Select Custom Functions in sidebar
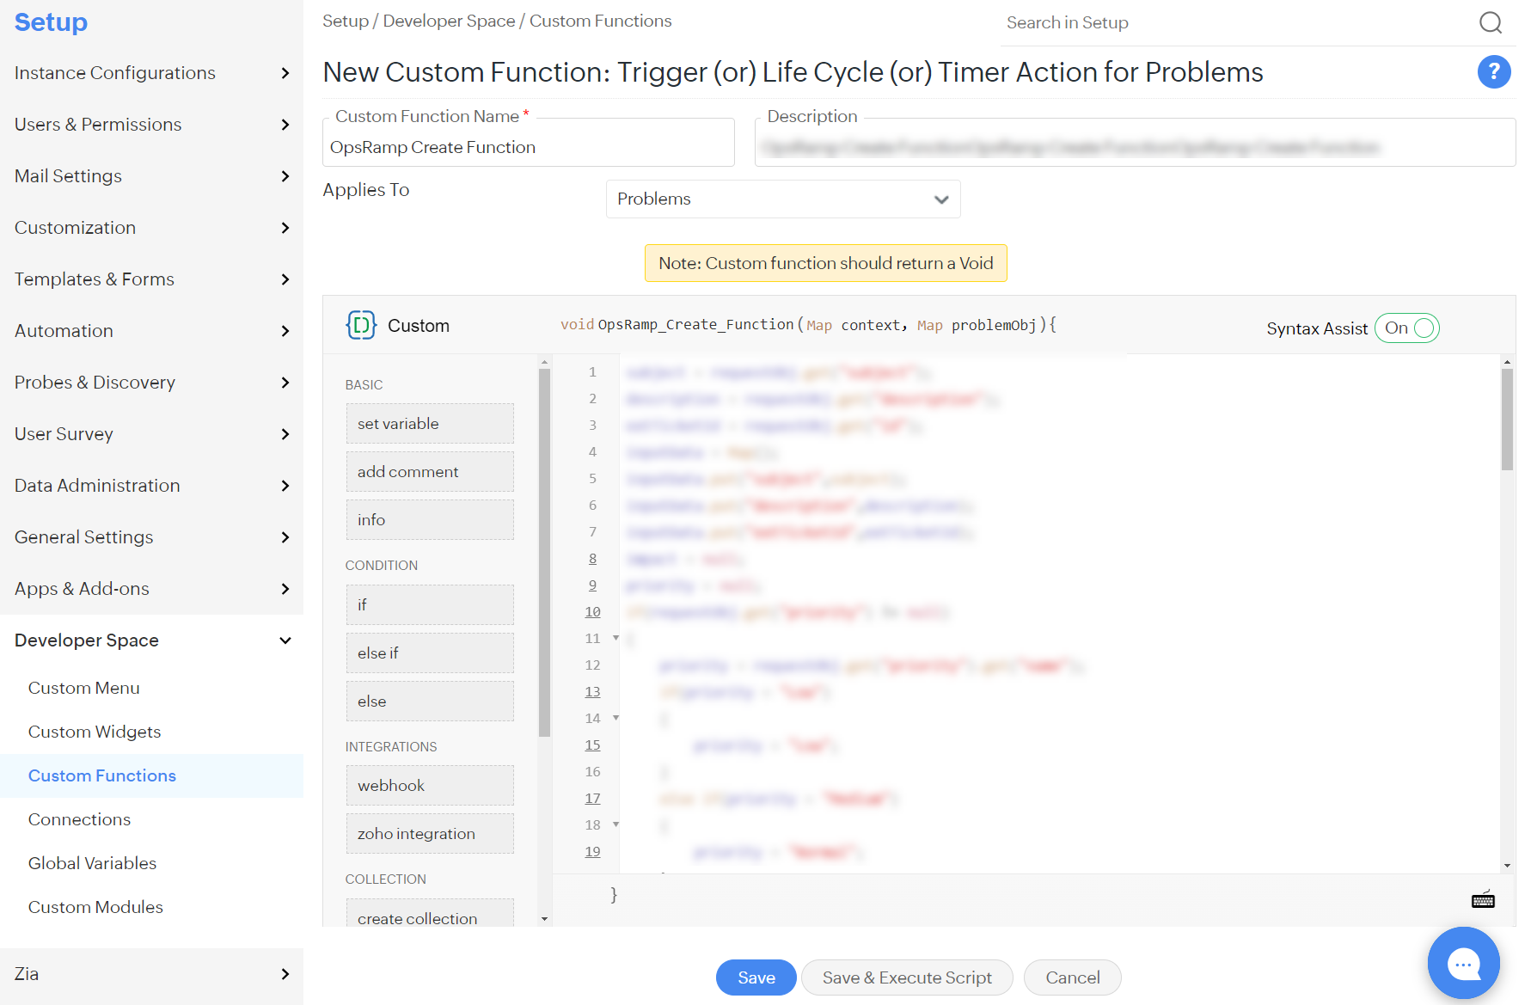The width and height of the screenshot is (1531, 1005). point(151,775)
